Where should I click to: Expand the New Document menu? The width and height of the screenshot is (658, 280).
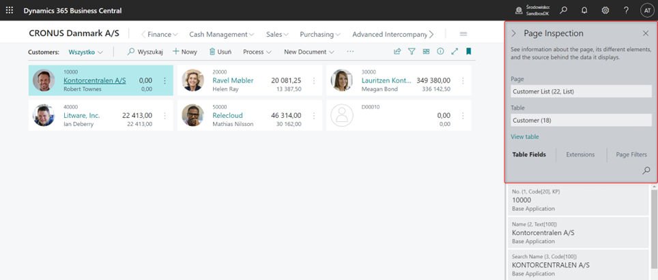pos(309,52)
